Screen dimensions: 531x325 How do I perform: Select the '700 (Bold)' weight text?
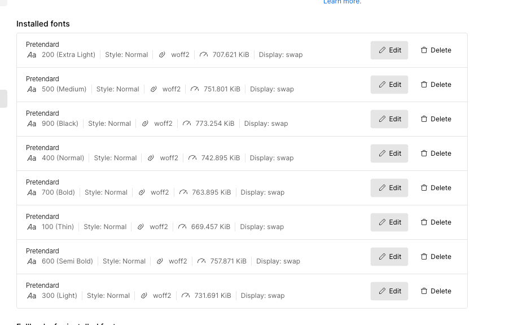coord(58,192)
